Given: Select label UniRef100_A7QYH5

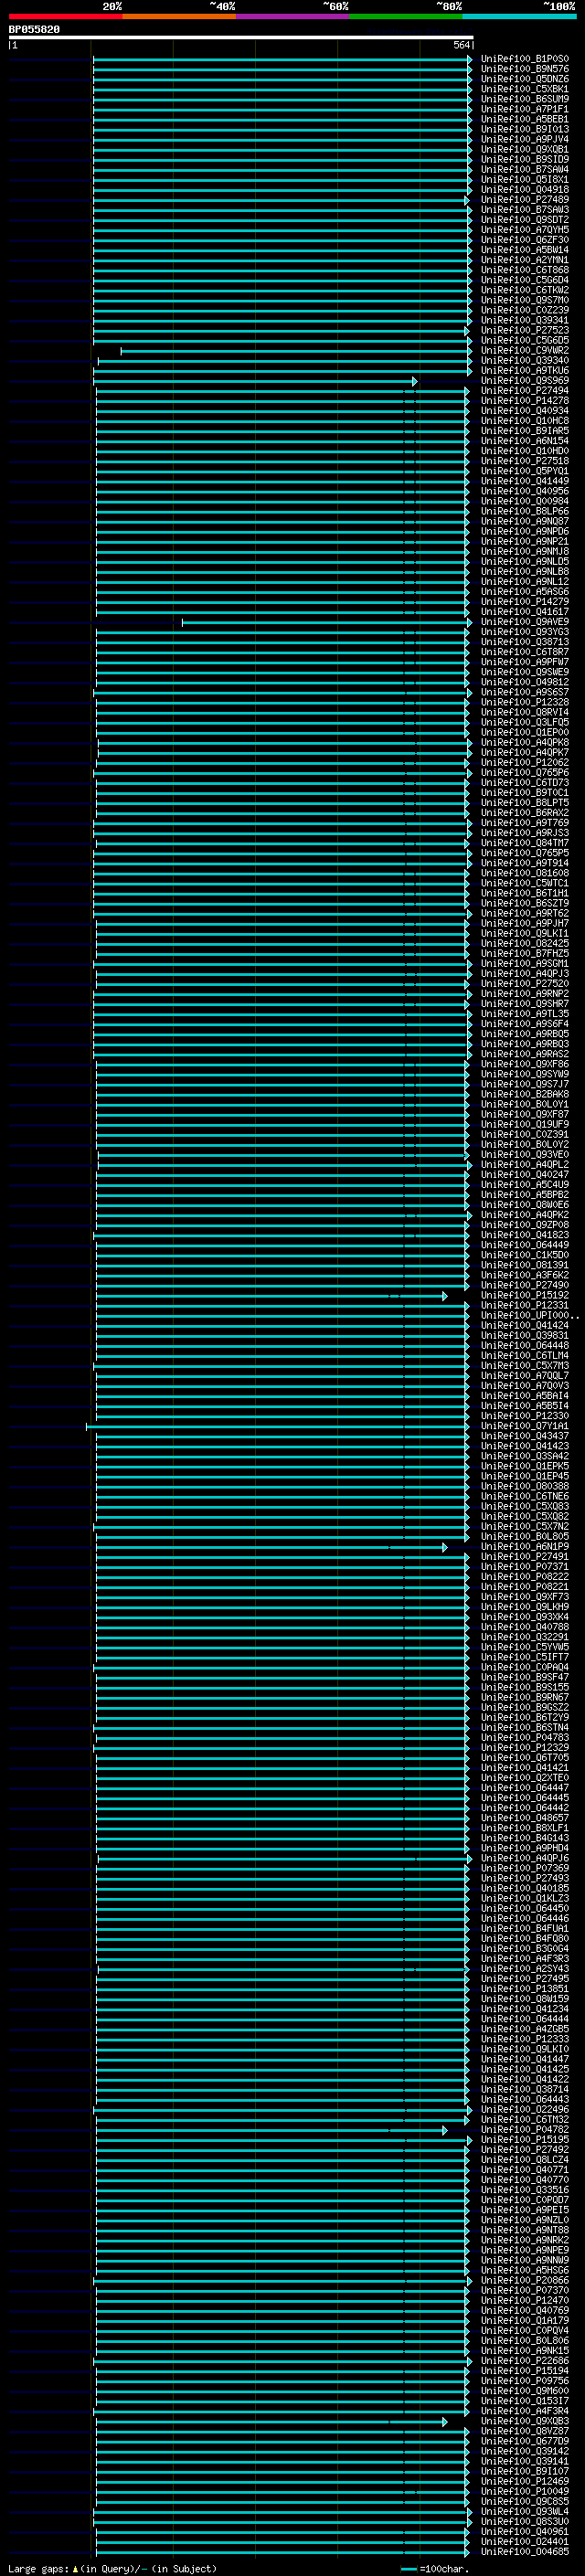Looking at the screenshot, I should point(524,230).
